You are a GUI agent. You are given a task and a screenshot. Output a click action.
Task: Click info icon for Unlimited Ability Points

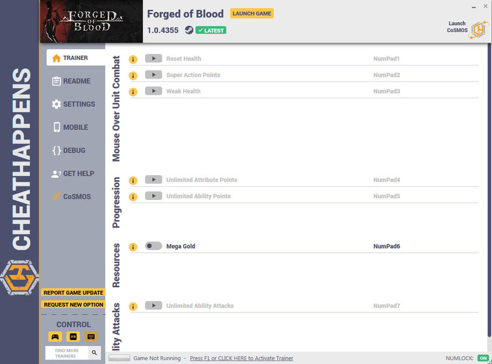point(133,197)
